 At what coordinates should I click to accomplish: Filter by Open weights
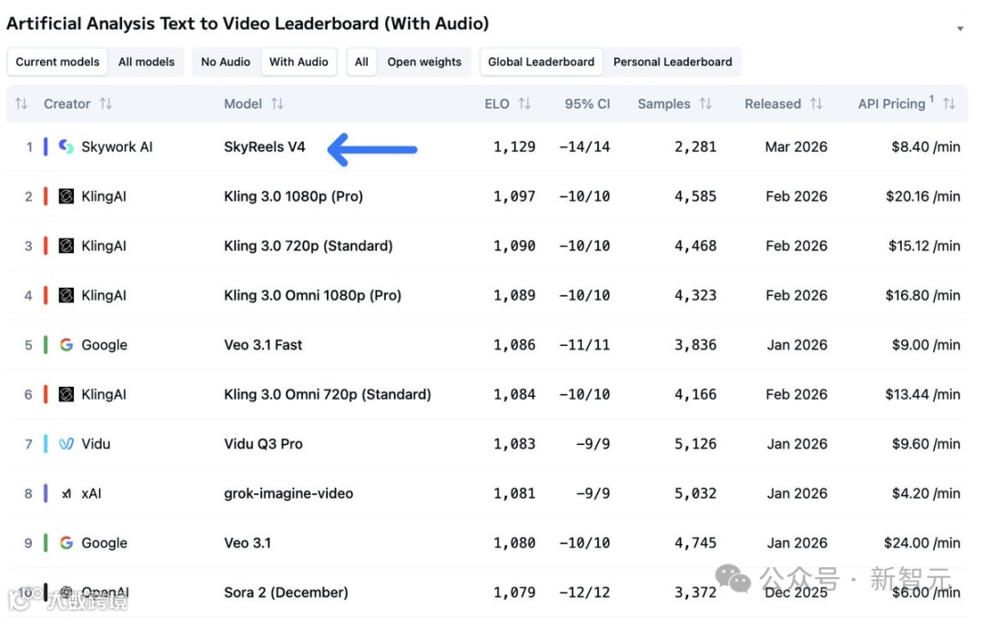424,62
